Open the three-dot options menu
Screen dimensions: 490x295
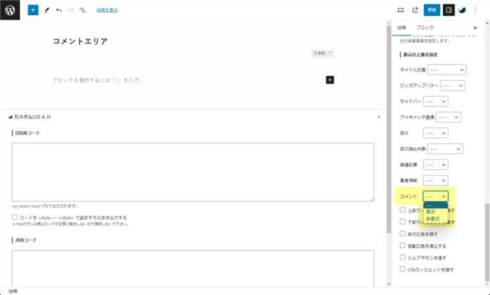(475, 10)
